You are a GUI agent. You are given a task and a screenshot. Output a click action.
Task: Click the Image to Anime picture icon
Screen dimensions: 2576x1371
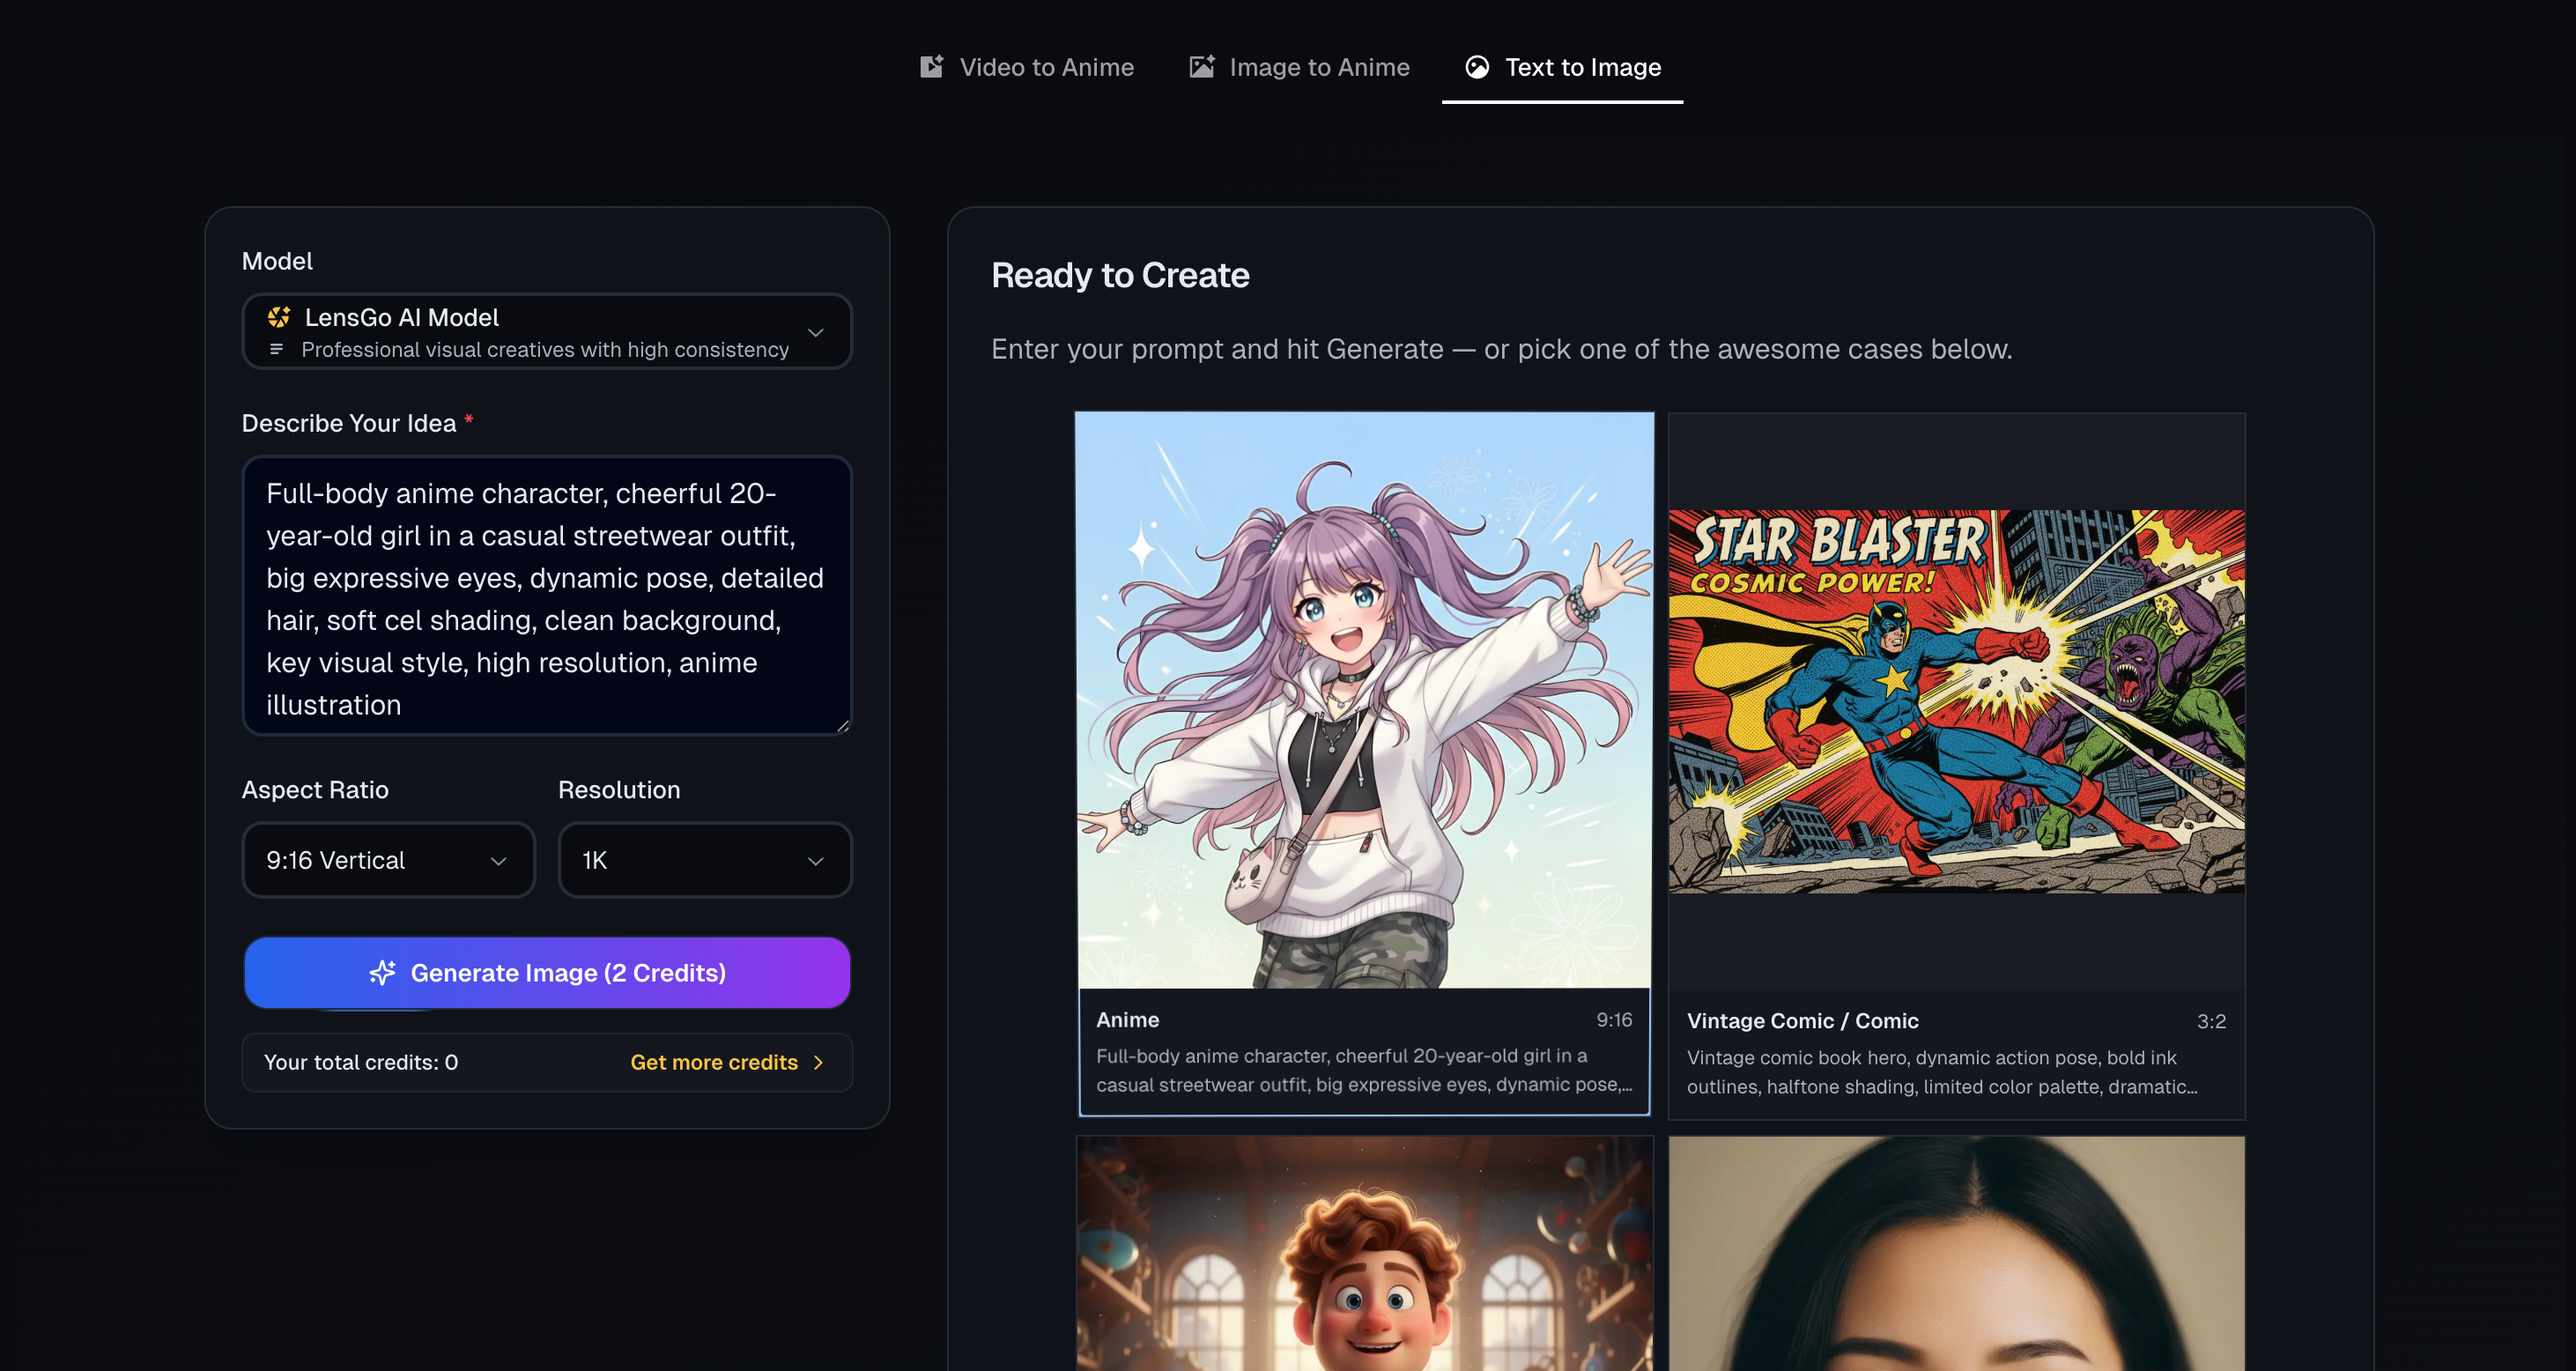pos(1201,67)
